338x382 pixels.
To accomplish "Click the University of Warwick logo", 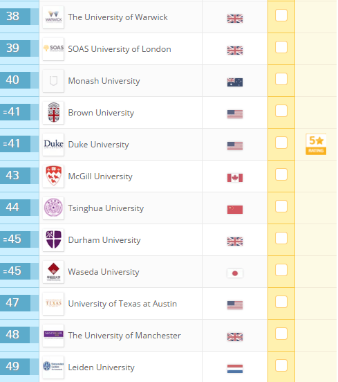I will (x=53, y=17).
